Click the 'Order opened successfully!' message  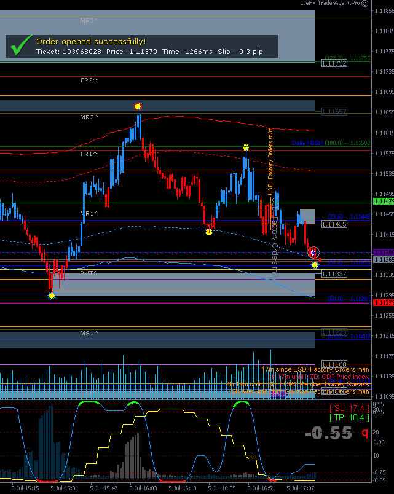click(91, 42)
